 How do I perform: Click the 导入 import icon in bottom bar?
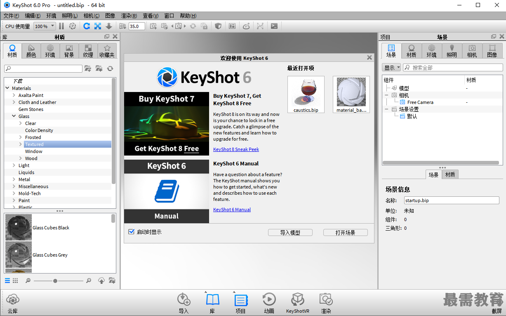(x=184, y=303)
